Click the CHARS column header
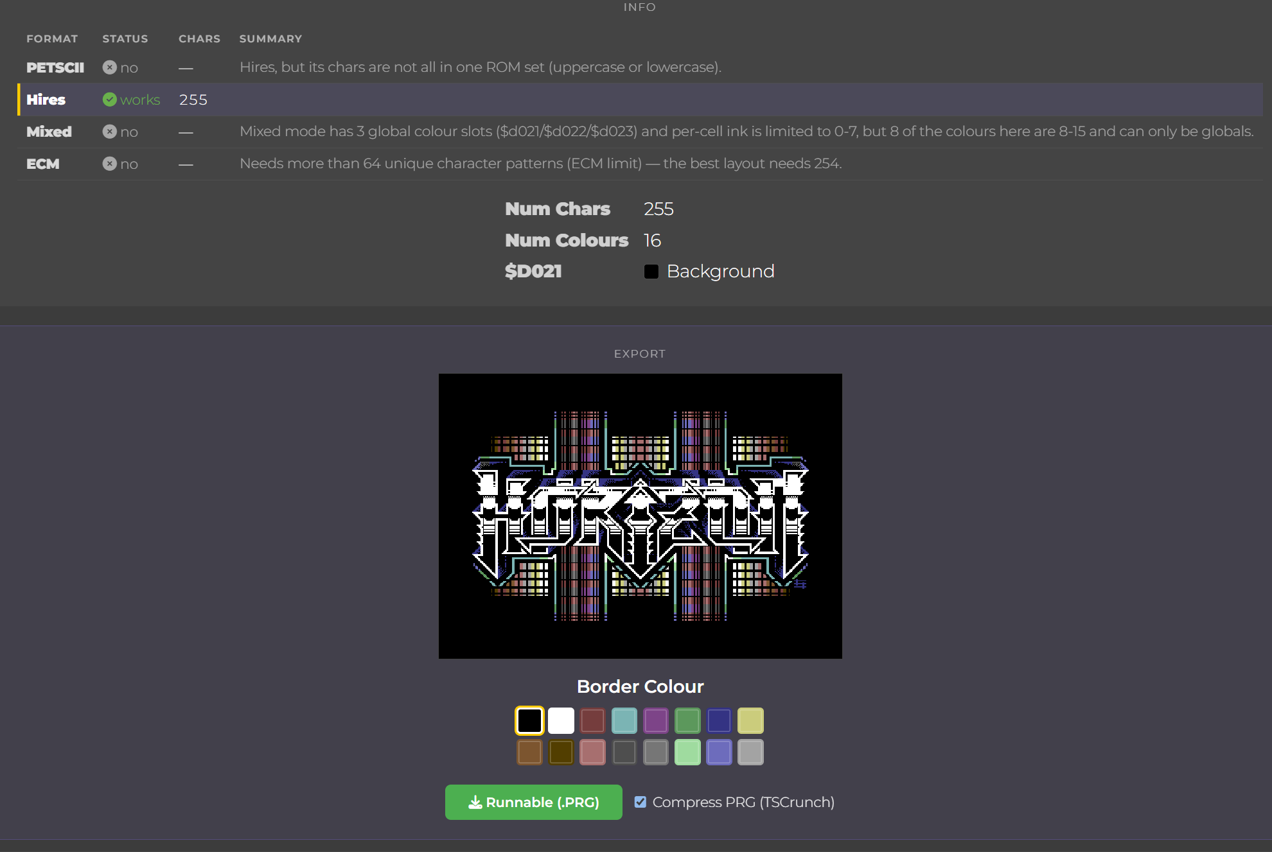The width and height of the screenshot is (1272, 852). [x=199, y=39]
